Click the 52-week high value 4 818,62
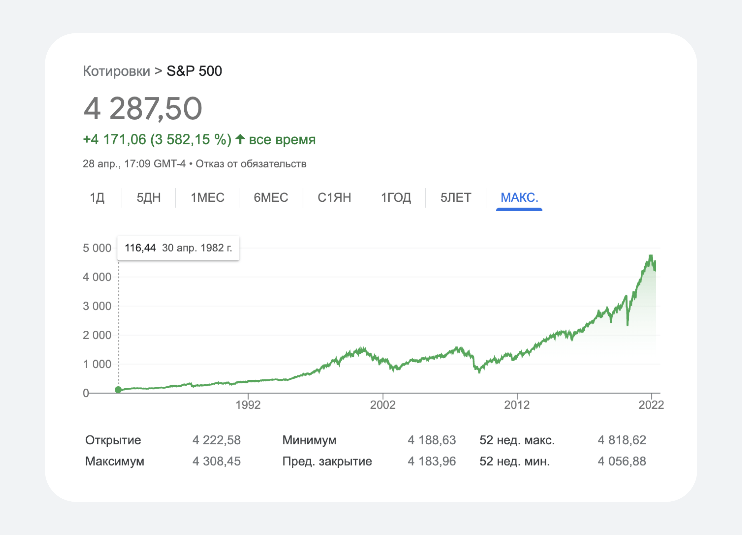This screenshot has height=535, width=742. point(622,440)
